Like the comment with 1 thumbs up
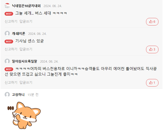Viewport: 163px width, 131px height. tap(152, 83)
